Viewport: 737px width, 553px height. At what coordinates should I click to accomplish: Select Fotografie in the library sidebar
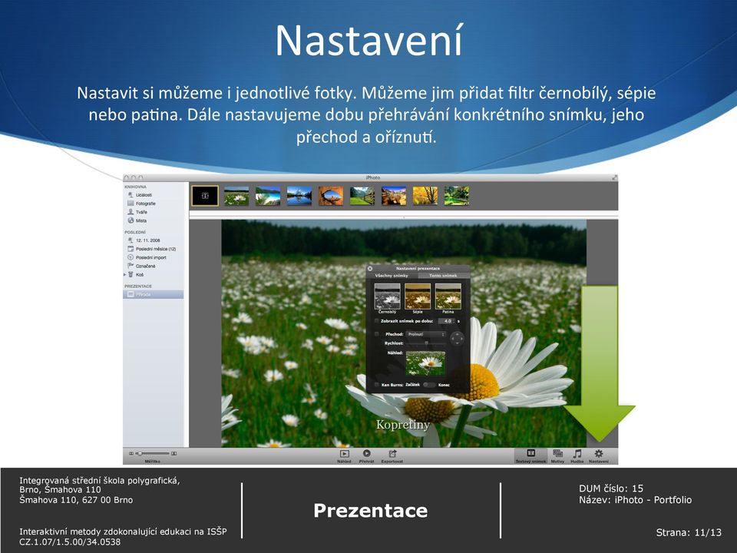(141, 204)
